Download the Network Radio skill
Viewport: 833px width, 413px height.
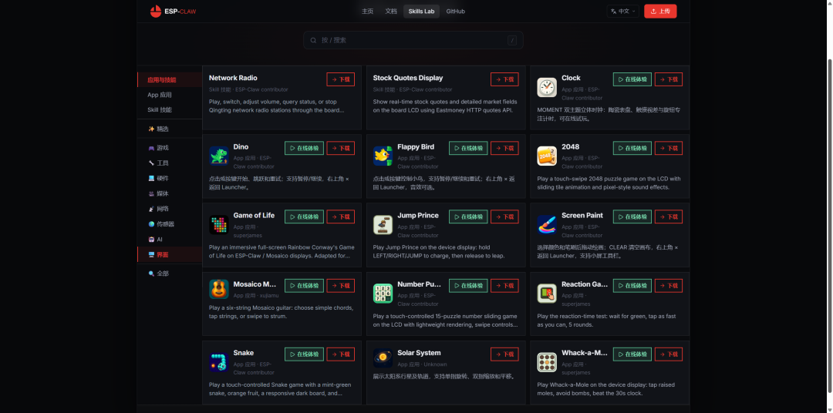pos(341,79)
